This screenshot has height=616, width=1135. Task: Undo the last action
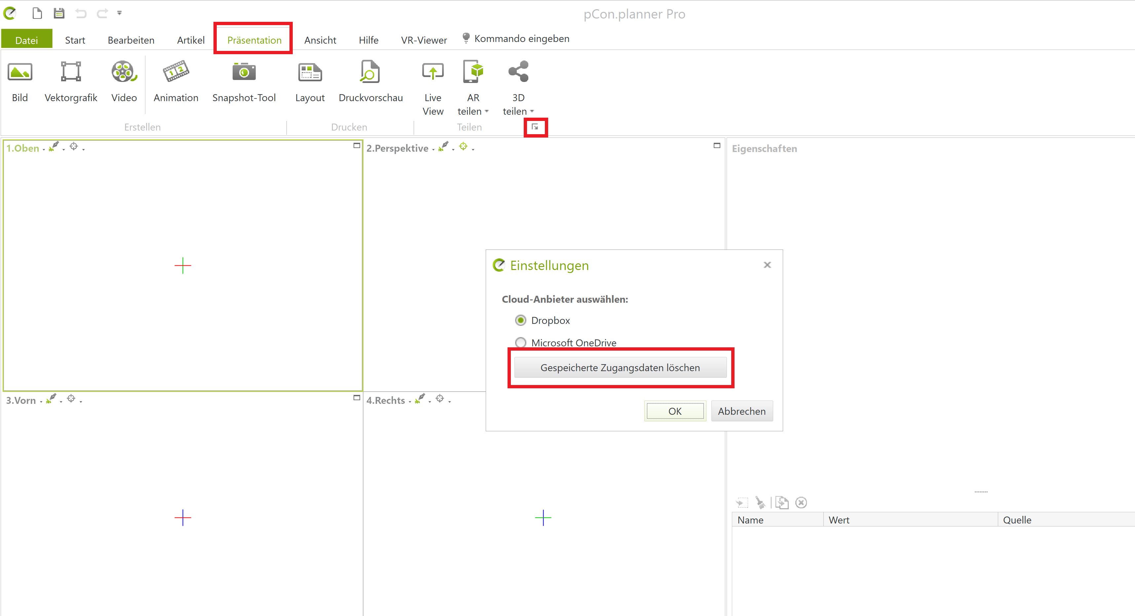81,14
